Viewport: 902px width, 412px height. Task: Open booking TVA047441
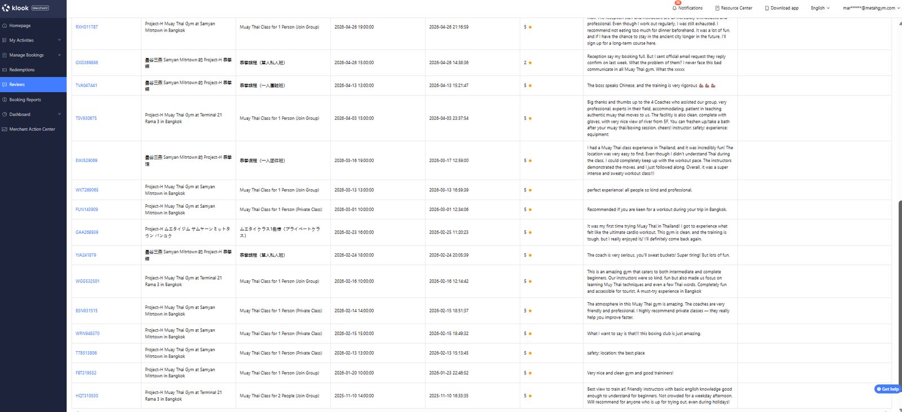86,86
